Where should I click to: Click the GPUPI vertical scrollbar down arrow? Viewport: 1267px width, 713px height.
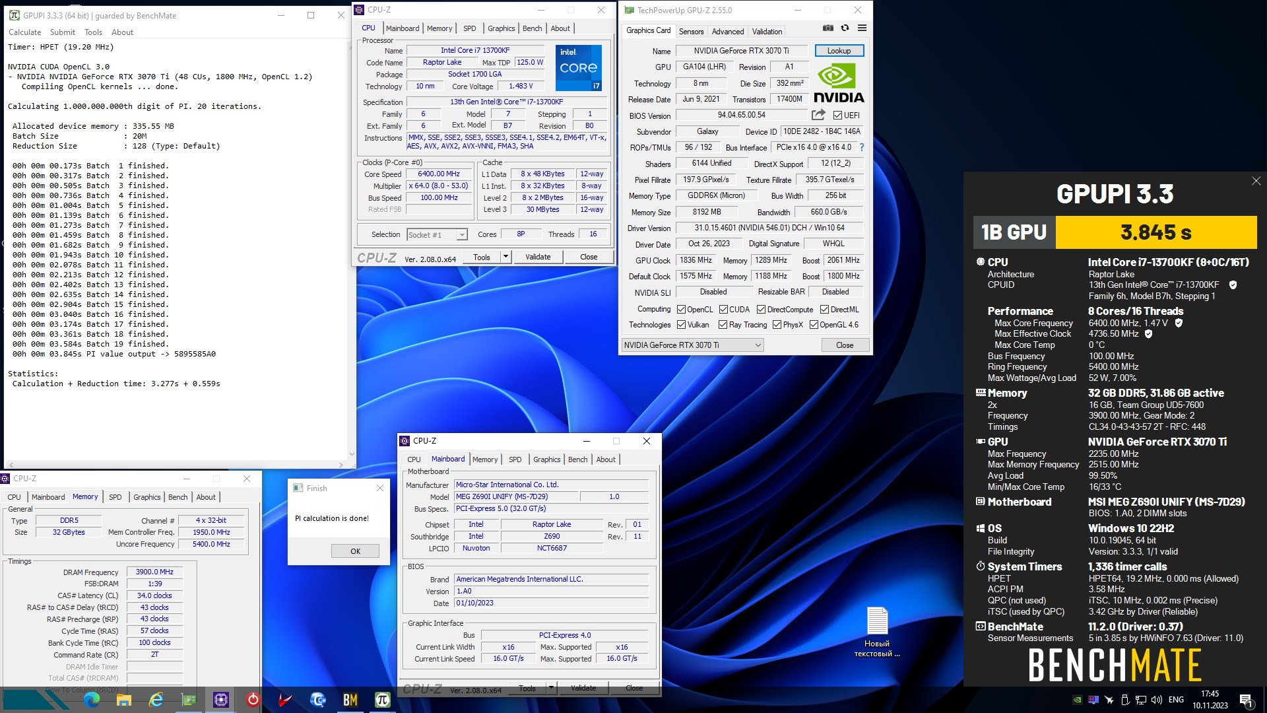coord(352,454)
